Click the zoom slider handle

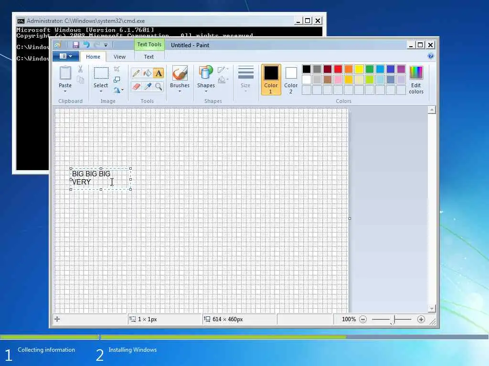pyautogui.click(x=394, y=319)
